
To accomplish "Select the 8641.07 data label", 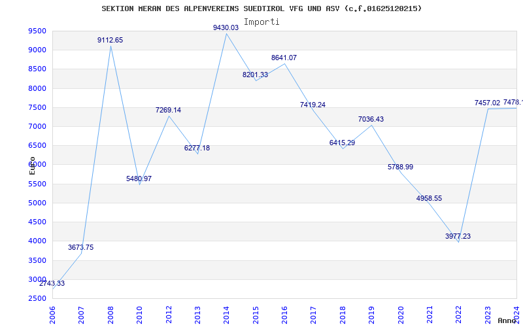I will pos(284,58).
